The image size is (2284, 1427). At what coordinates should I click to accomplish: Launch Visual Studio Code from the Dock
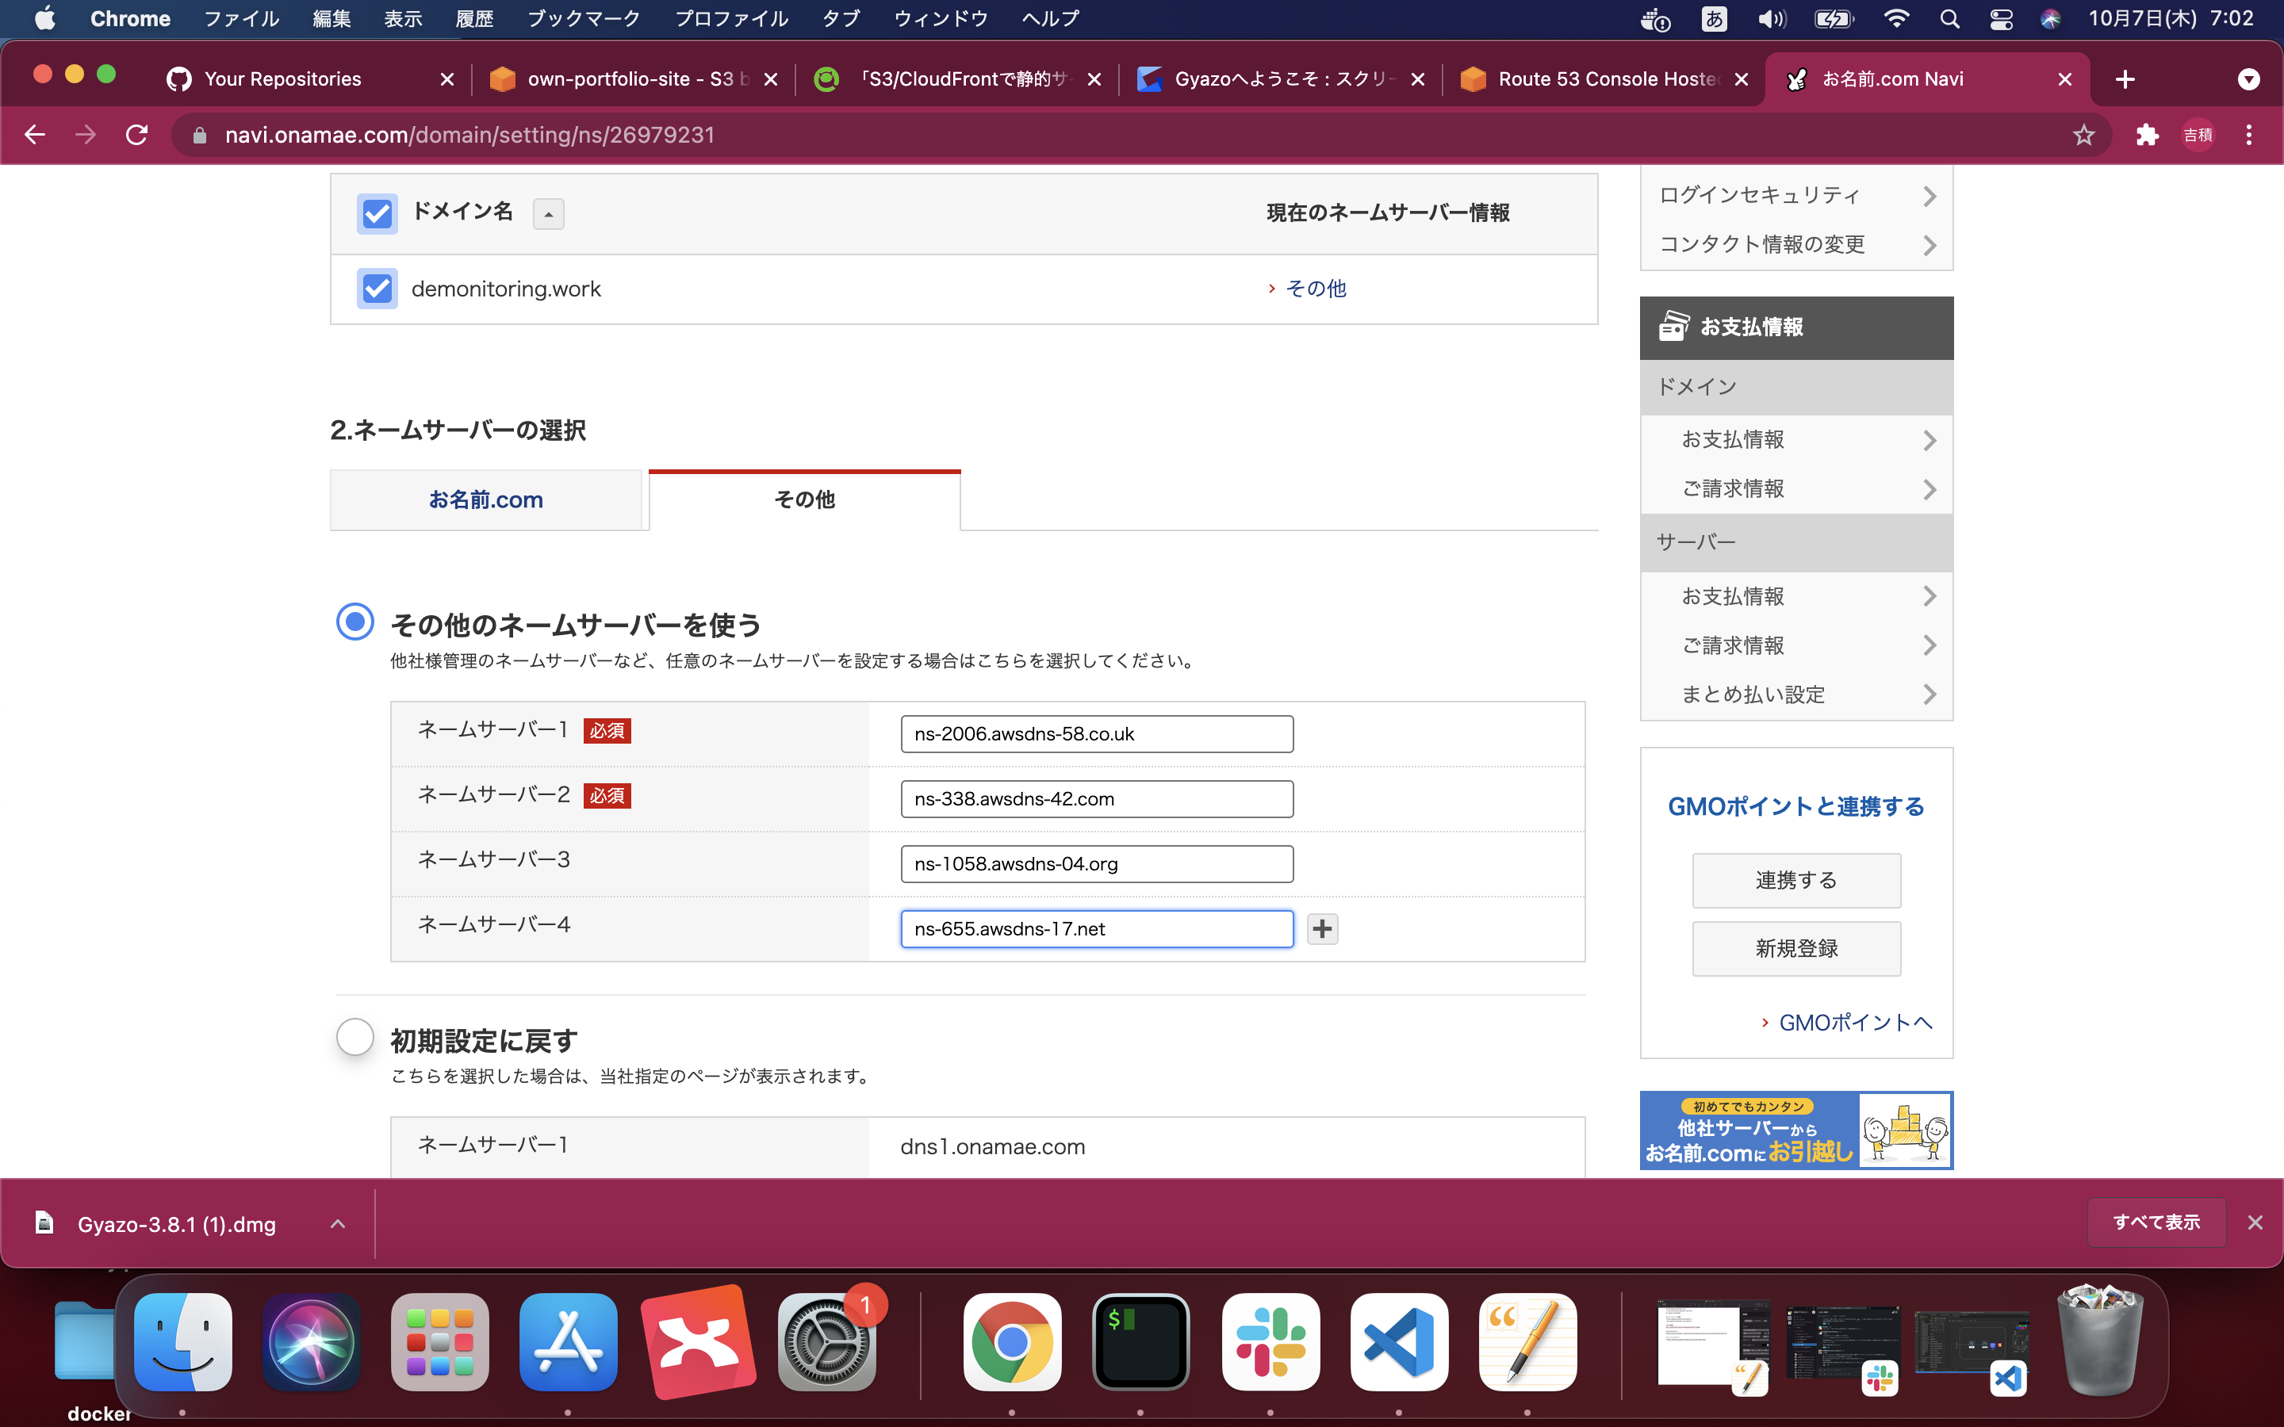click(x=1399, y=1341)
